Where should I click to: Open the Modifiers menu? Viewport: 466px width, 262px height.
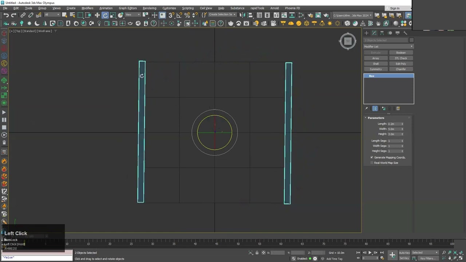(87, 8)
